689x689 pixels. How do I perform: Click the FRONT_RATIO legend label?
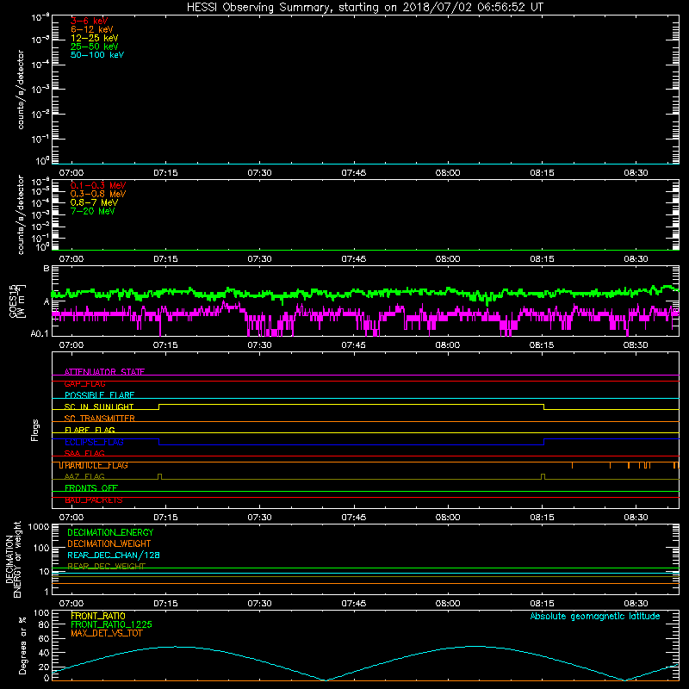pyautogui.click(x=98, y=616)
